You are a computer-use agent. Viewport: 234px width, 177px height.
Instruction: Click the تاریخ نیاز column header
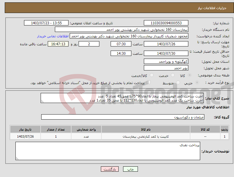(26, 129)
